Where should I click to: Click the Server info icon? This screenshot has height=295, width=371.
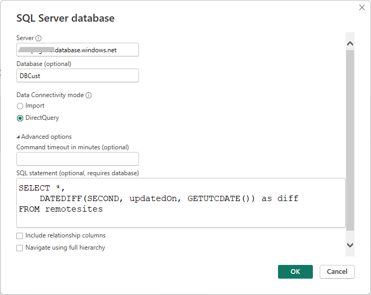coord(39,39)
